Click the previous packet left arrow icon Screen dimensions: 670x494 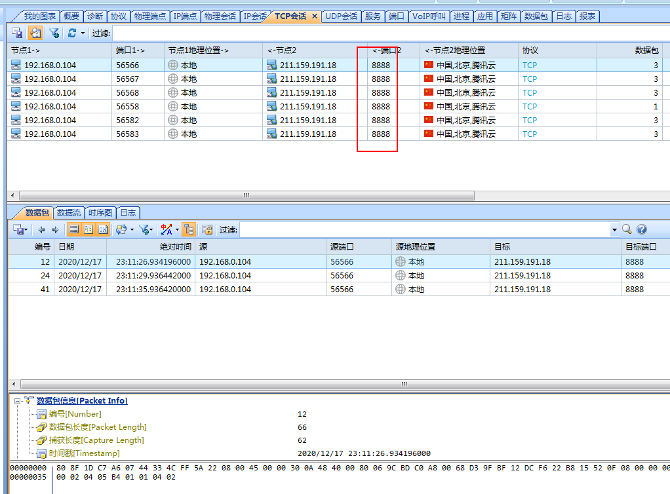coord(41,230)
